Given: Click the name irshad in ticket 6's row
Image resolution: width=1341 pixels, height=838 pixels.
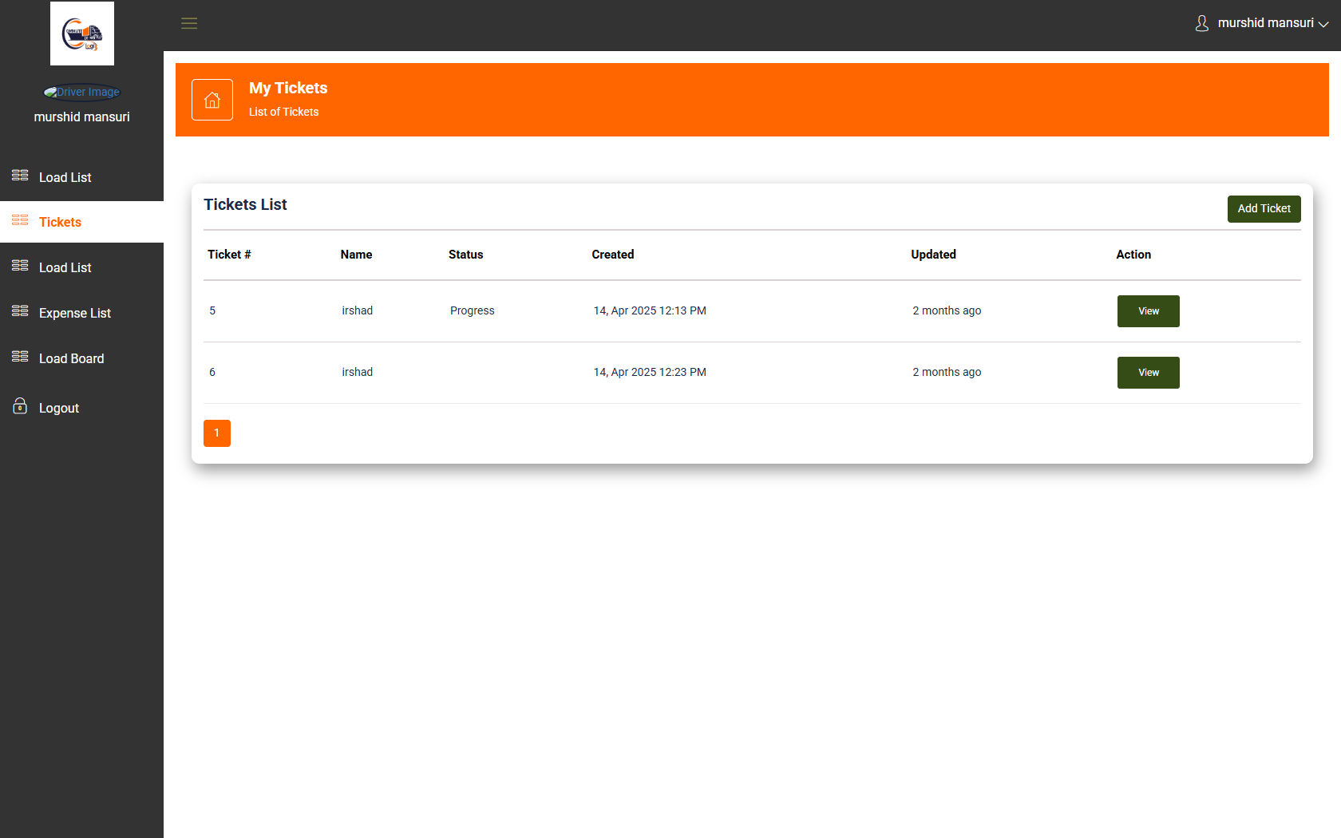Looking at the screenshot, I should click(357, 372).
